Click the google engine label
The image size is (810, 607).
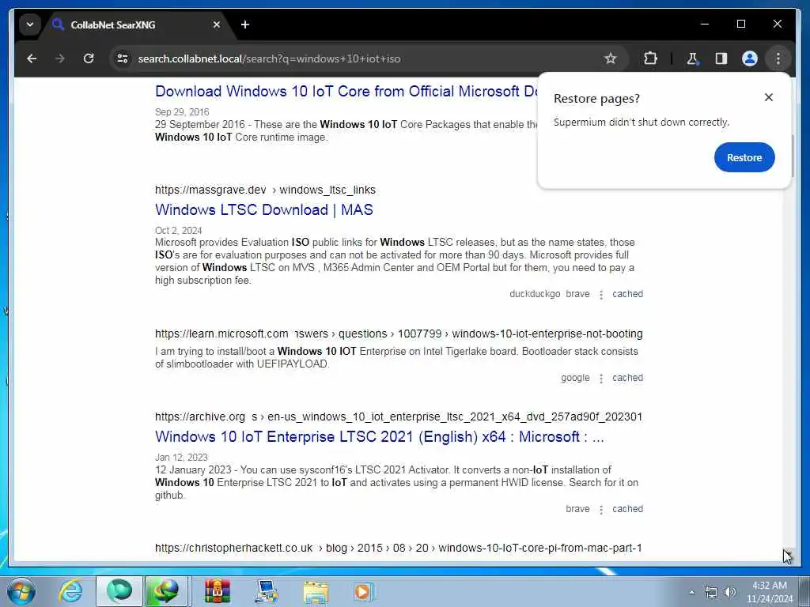coord(575,377)
